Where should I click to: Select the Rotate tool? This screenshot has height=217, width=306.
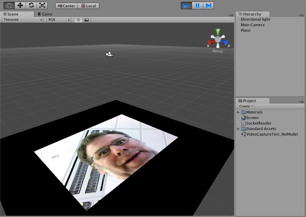31,5
